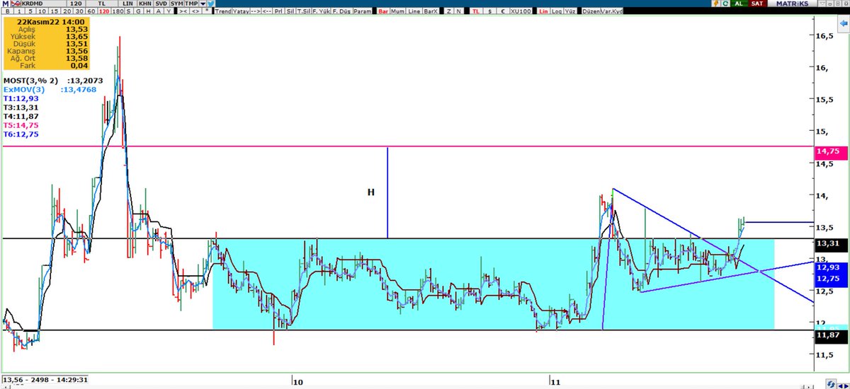Select the Y yearly timeframe

click(168, 12)
